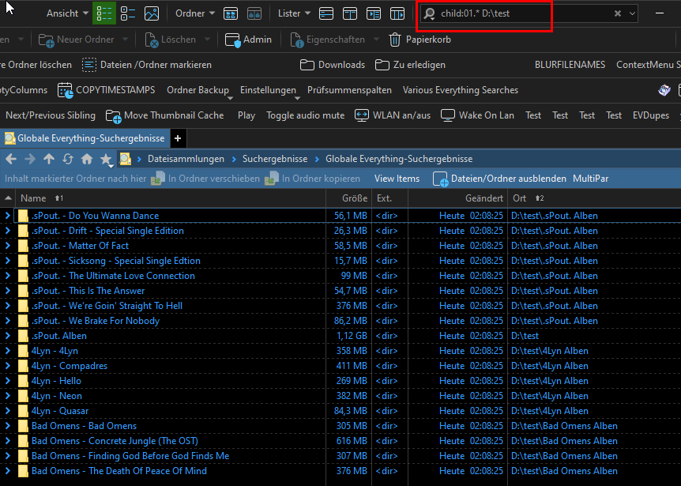Image resolution: width=681 pixels, height=486 pixels.
Task: Toggle audio mute
Action: point(305,115)
